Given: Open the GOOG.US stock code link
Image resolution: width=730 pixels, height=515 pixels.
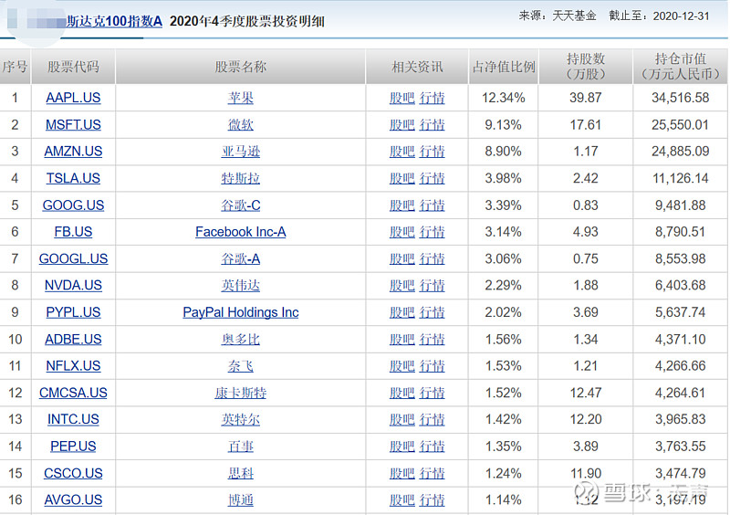Looking at the screenshot, I should pyautogui.click(x=73, y=205).
